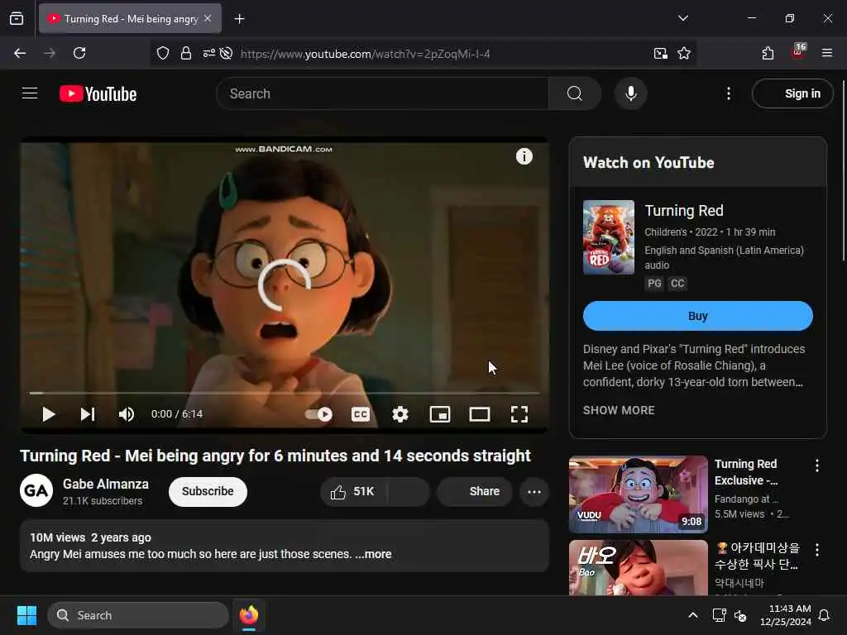Expand description with ...more
847x635 pixels.
click(373, 554)
